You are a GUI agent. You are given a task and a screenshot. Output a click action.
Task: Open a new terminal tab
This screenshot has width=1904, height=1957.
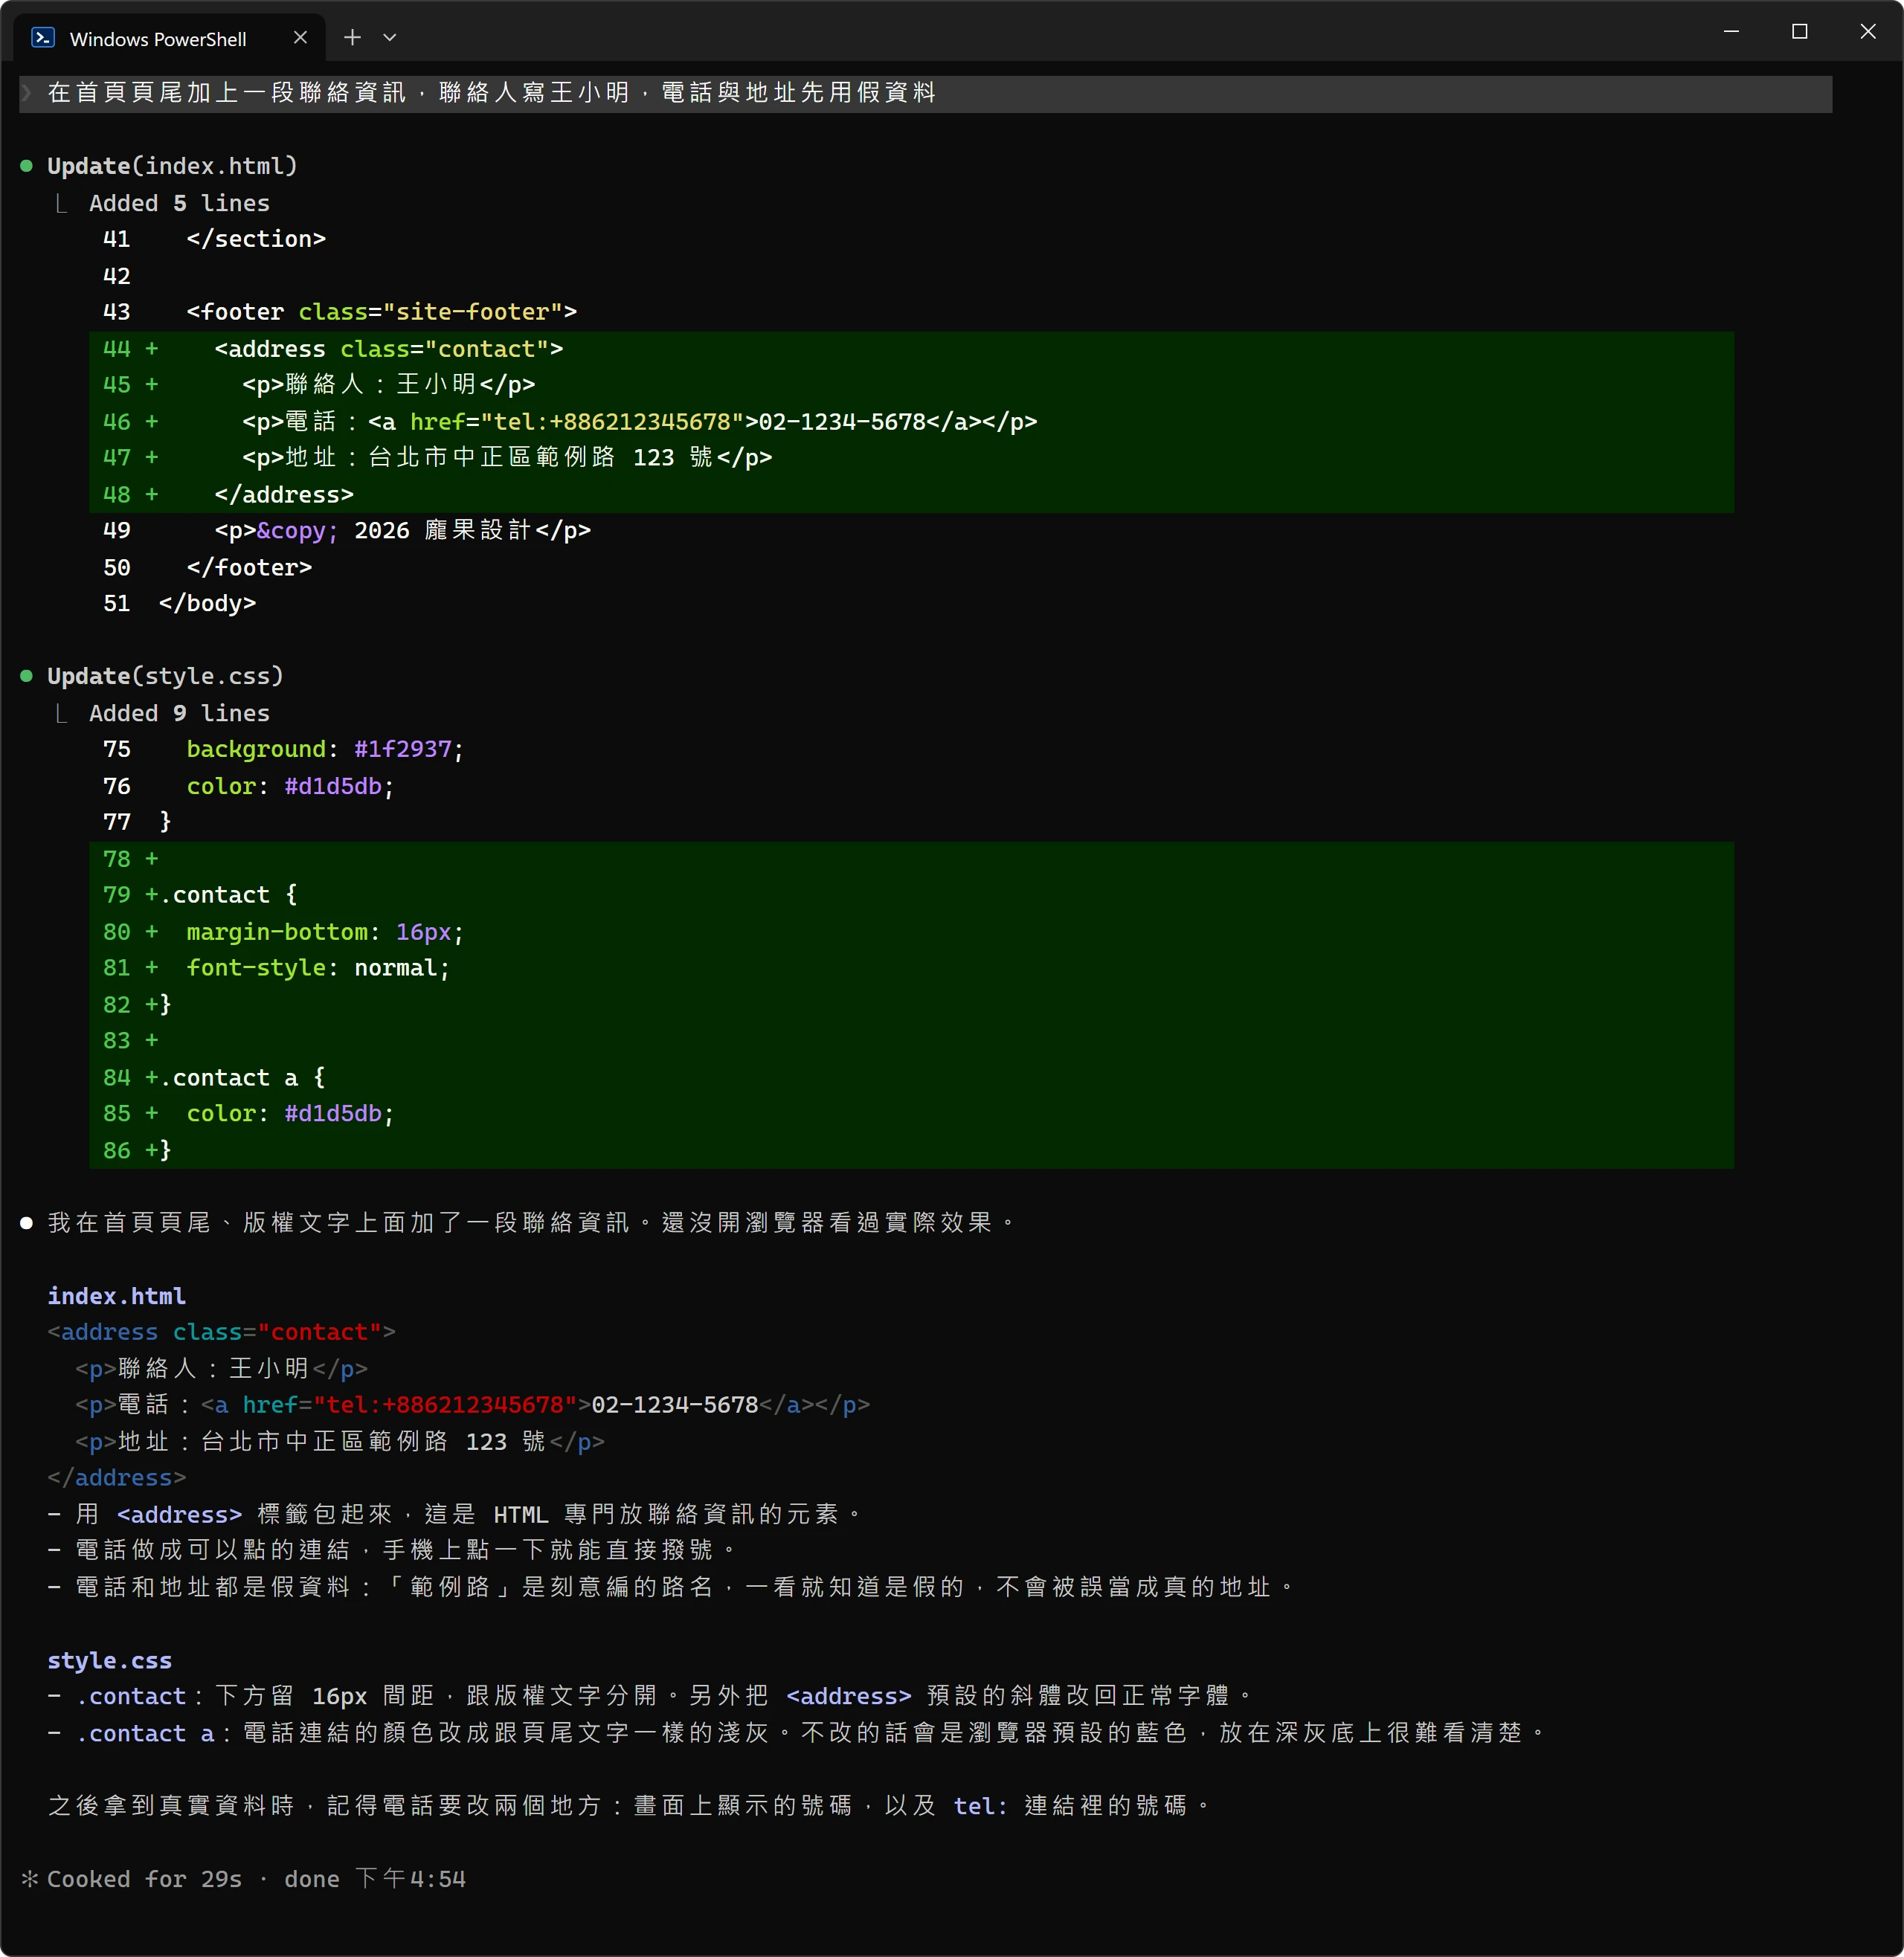point(352,38)
